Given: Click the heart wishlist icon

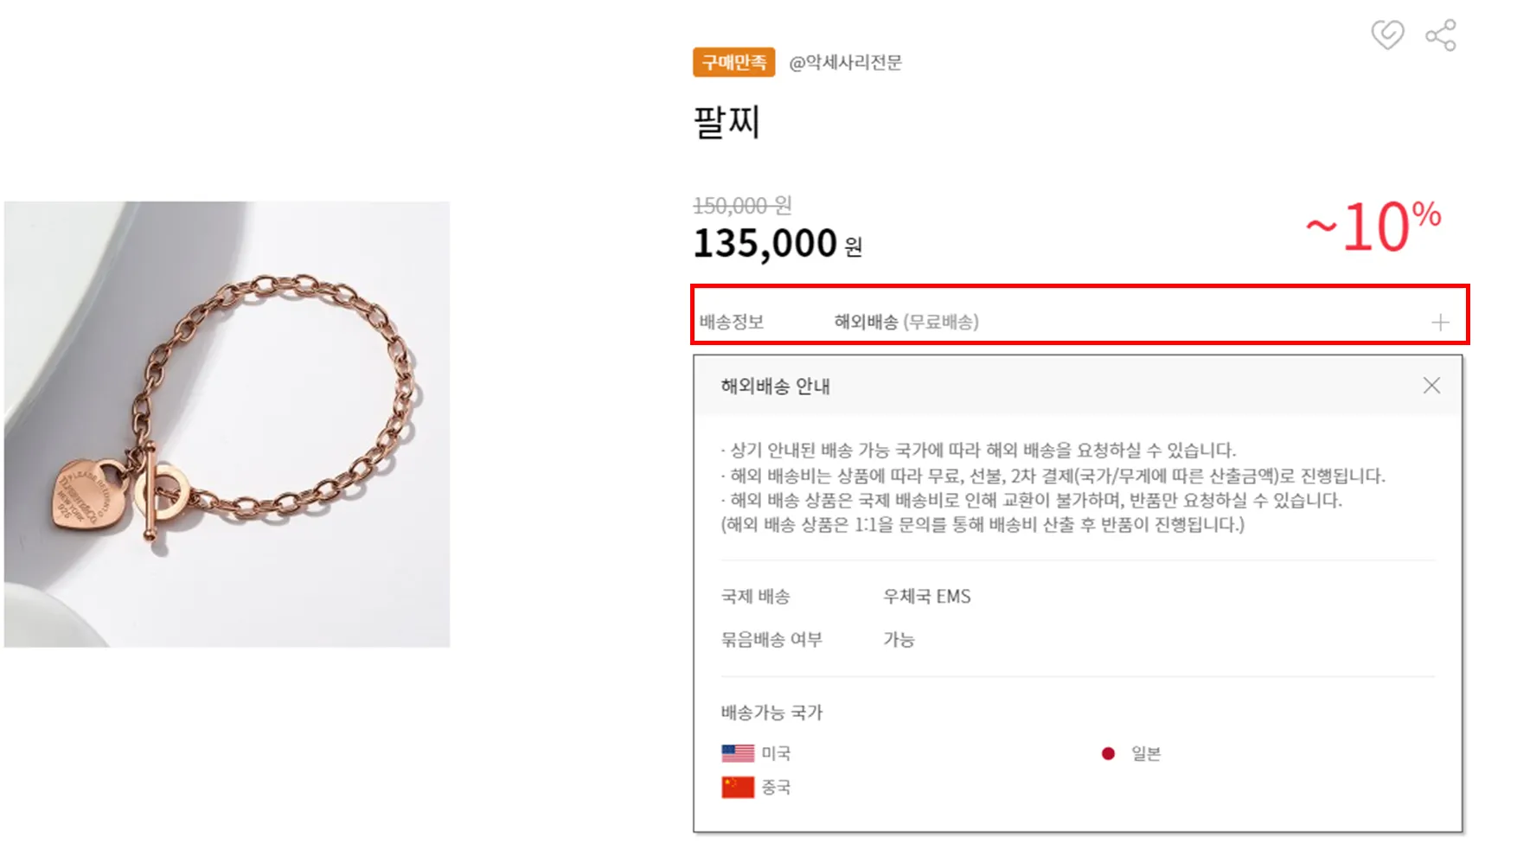Looking at the screenshot, I should [x=1387, y=35].
